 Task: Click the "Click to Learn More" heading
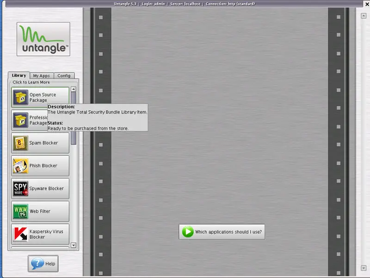[31, 82]
